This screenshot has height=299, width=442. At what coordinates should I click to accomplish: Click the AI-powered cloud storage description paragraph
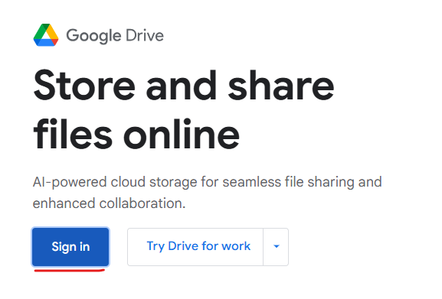[207, 193]
